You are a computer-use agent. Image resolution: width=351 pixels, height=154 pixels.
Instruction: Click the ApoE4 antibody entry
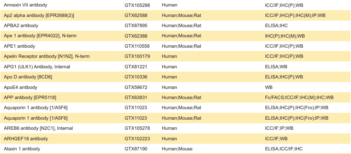(x=20, y=87)
